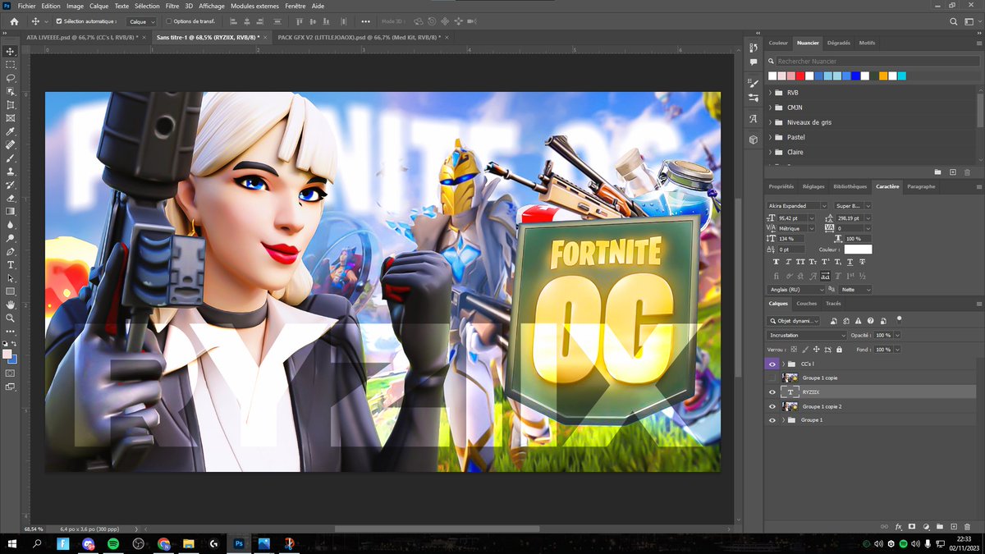Switch to the Couches tab

(x=807, y=304)
